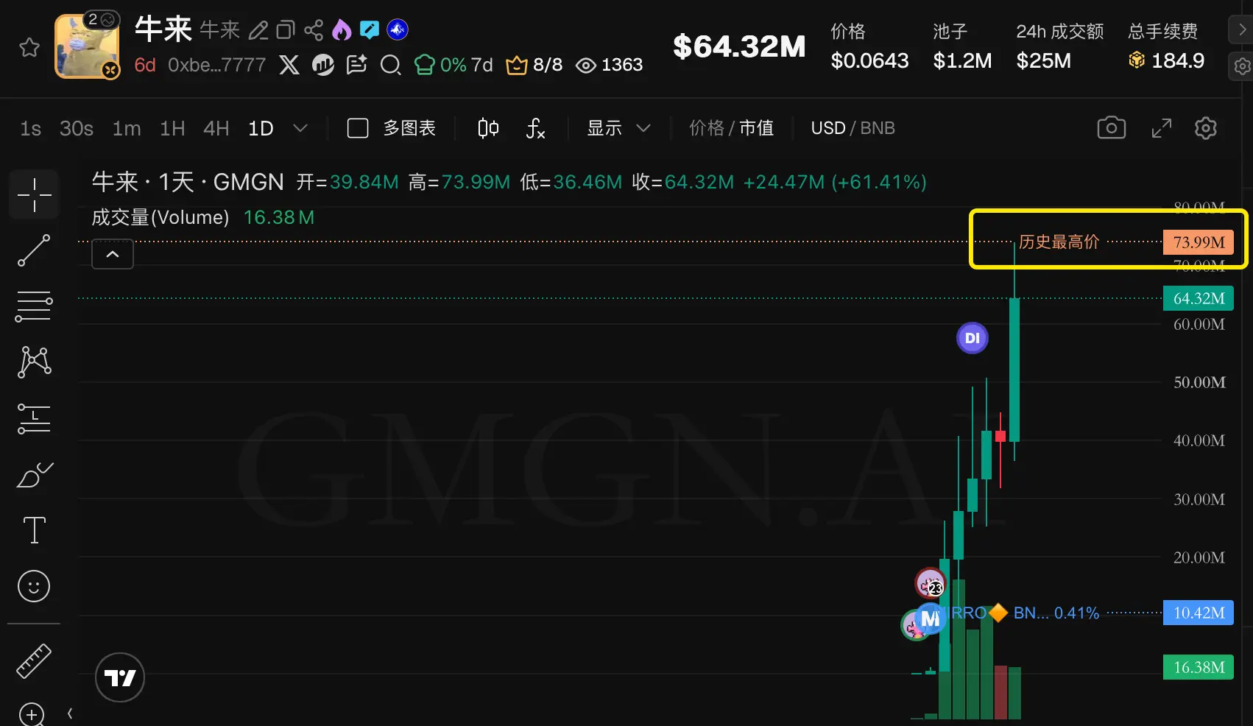The image size is (1253, 726).
Task: Open the token's X (Twitter) profile
Action: (x=289, y=65)
